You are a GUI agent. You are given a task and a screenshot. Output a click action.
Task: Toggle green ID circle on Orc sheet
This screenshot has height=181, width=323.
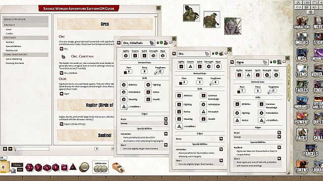216,53
